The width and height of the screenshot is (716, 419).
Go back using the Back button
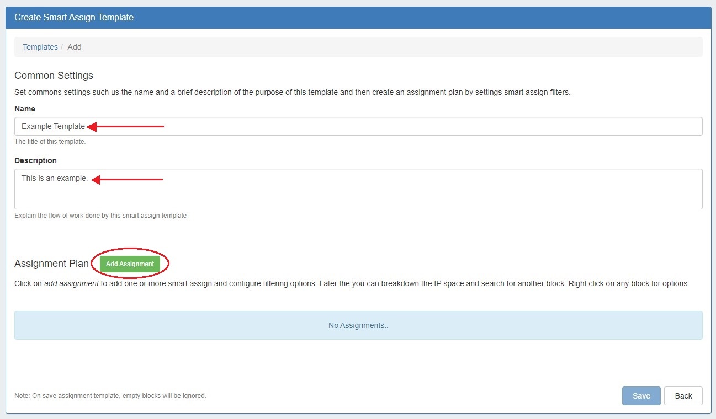coord(683,396)
